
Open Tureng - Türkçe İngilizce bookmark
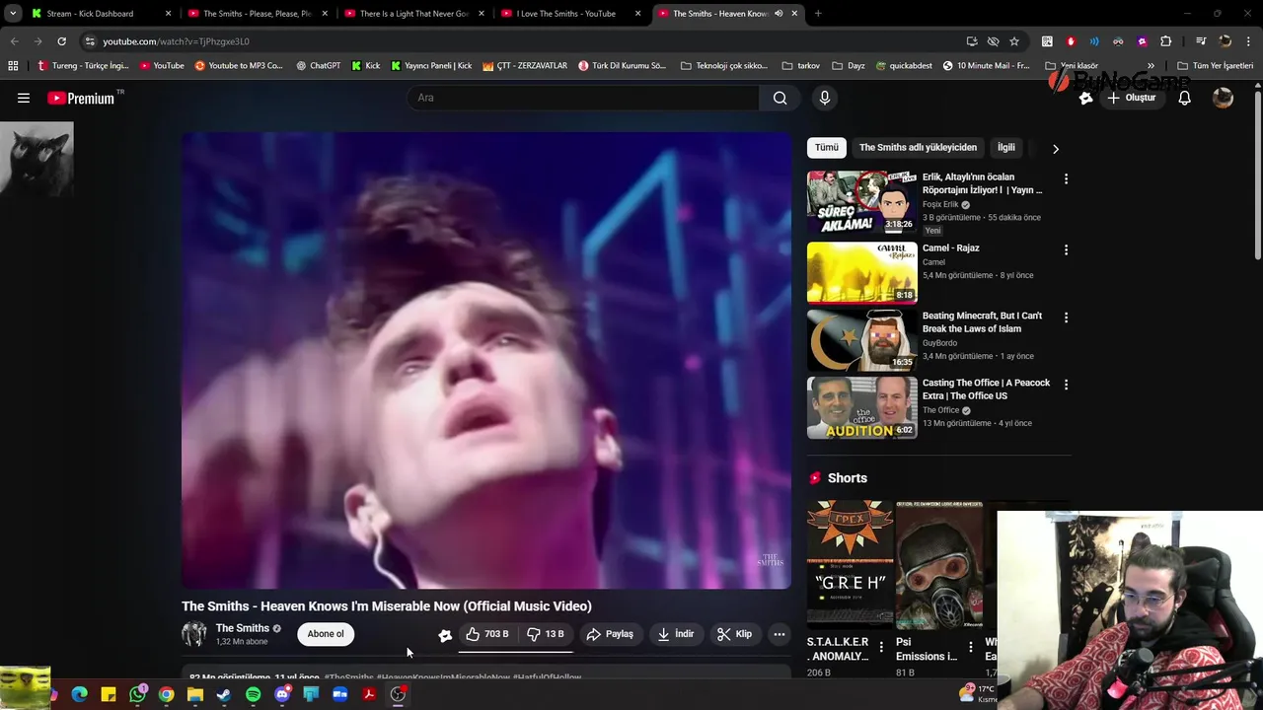coord(83,66)
